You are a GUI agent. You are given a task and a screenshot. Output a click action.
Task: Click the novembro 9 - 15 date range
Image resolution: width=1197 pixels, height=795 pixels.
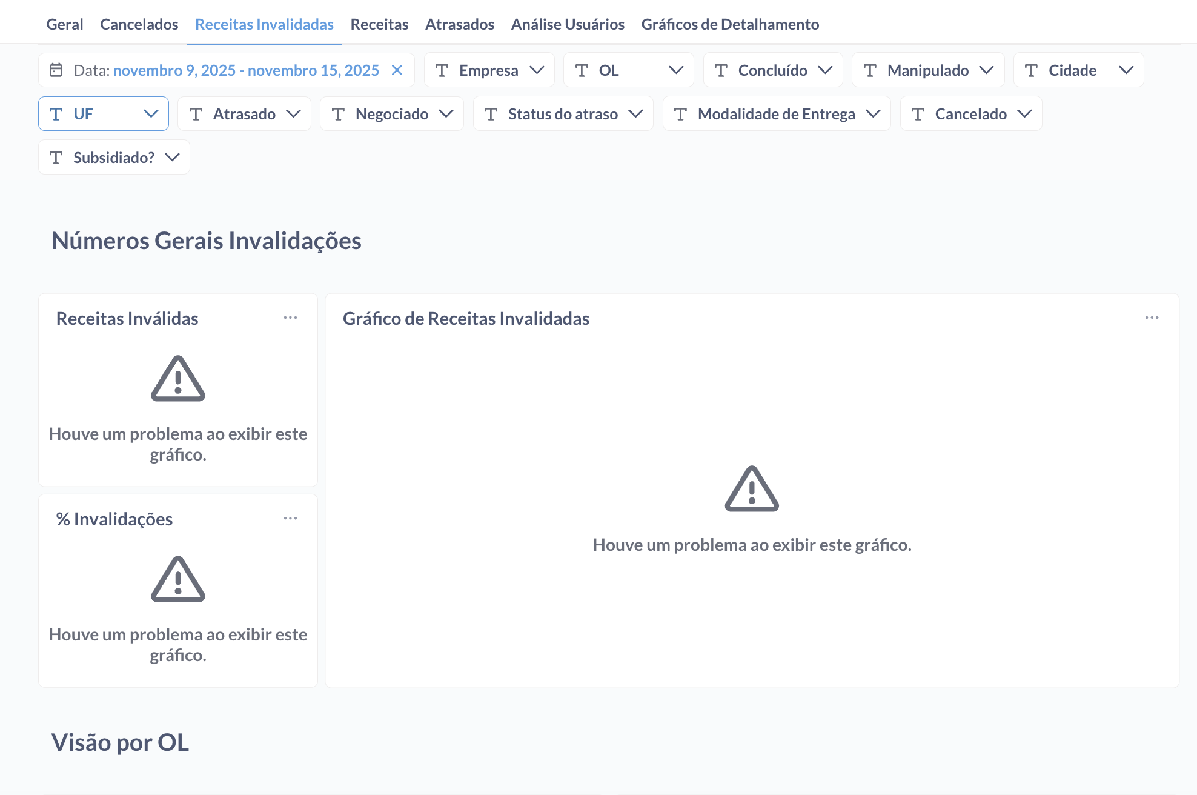246,70
